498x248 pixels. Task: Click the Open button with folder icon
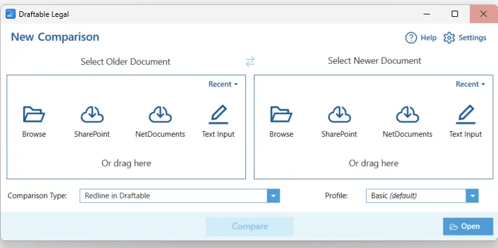pyautogui.click(x=468, y=226)
